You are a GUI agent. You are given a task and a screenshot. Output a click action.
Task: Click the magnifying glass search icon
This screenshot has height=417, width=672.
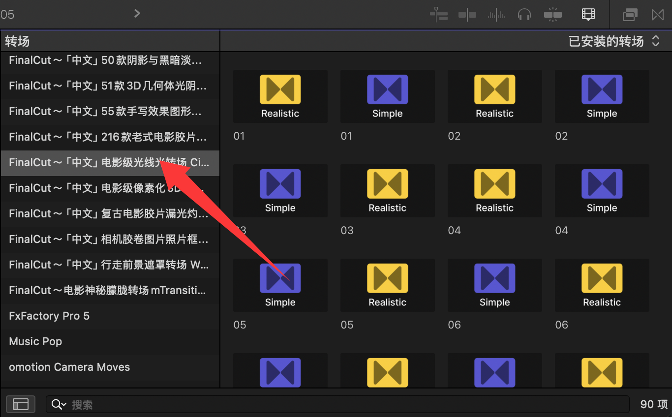59,404
